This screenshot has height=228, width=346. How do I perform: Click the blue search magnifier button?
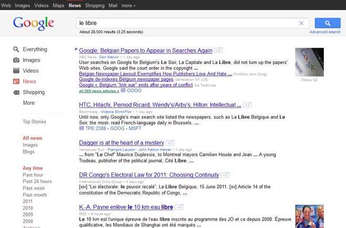tap(327, 23)
